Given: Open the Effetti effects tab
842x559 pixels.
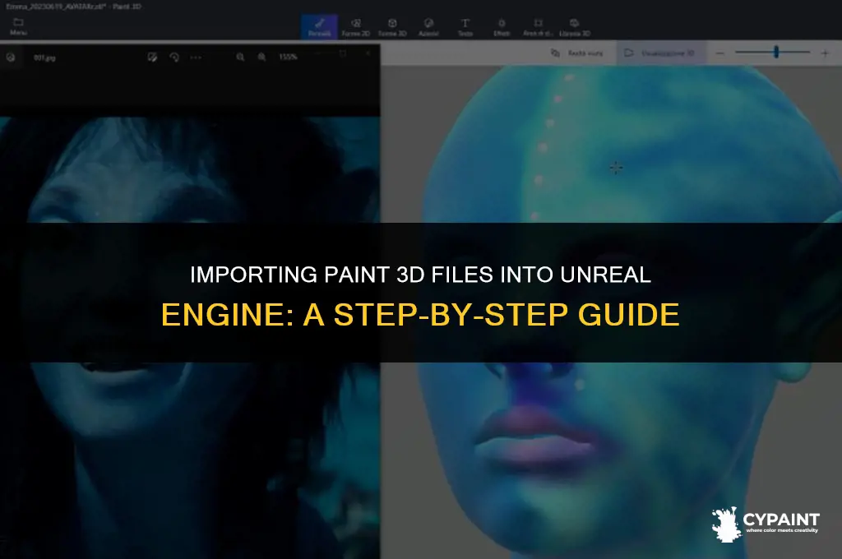Looking at the screenshot, I should click(502, 27).
